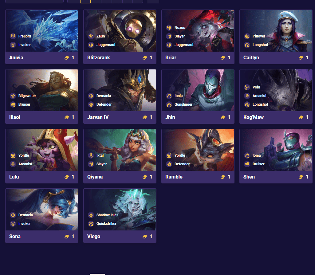Click the Noxus trait icon on Briar

coord(169,28)
